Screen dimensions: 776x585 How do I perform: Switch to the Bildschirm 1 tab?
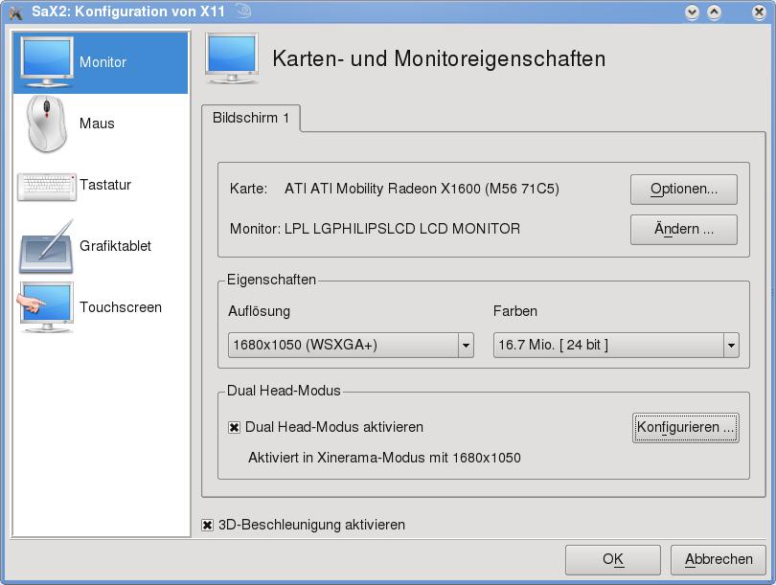(251, 118)
